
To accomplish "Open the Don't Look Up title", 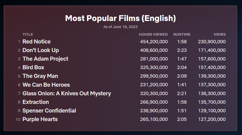I will click(41, 50).
